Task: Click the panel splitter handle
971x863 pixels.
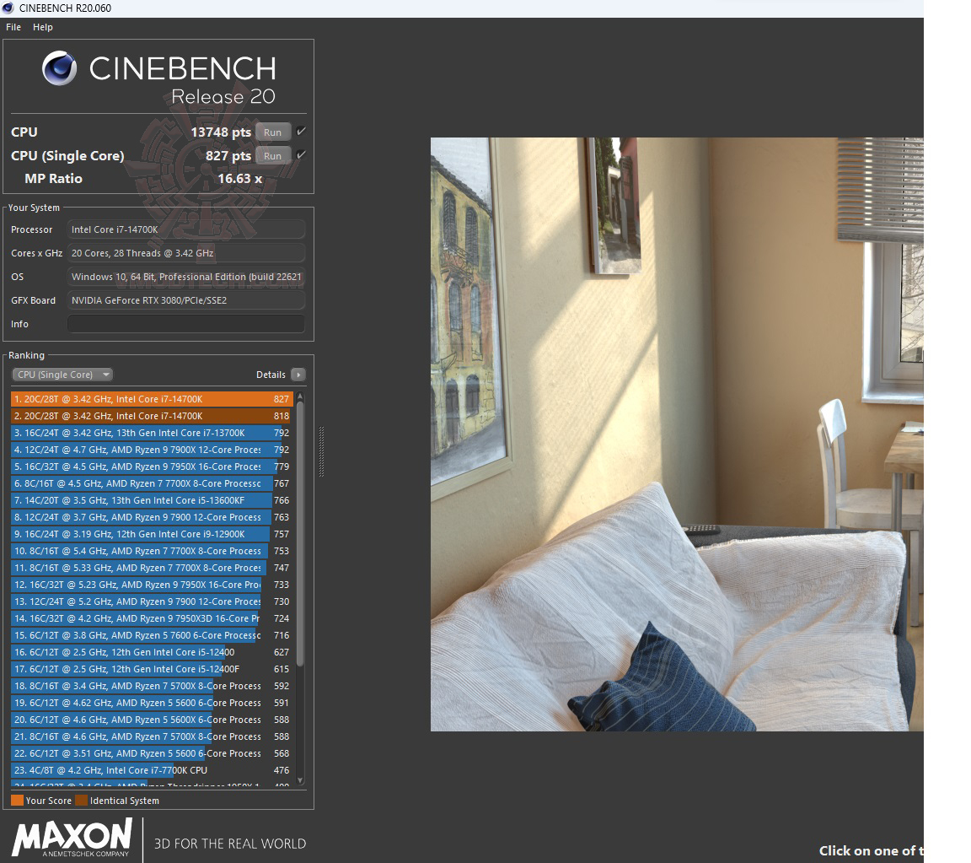Action: (321, 451)
